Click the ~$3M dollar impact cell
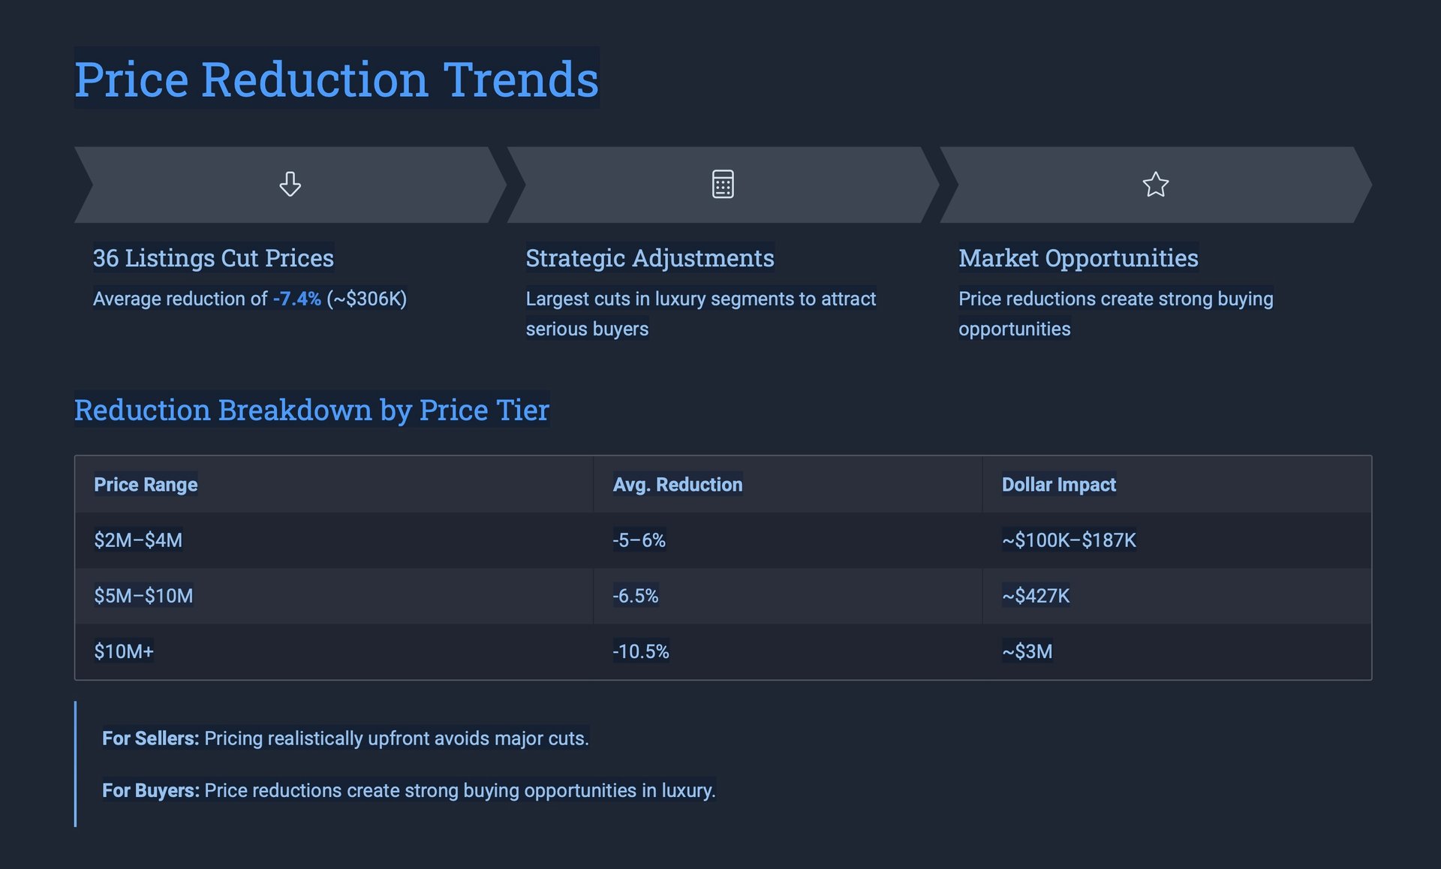 1027,651
